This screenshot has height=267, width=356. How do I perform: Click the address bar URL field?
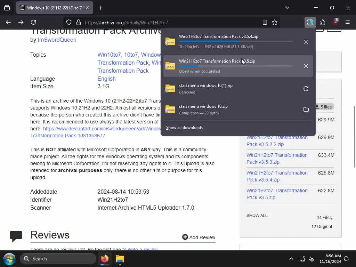coord(172,23)
